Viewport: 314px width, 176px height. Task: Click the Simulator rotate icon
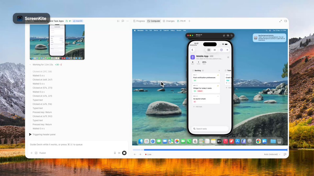tap(232, 35)
